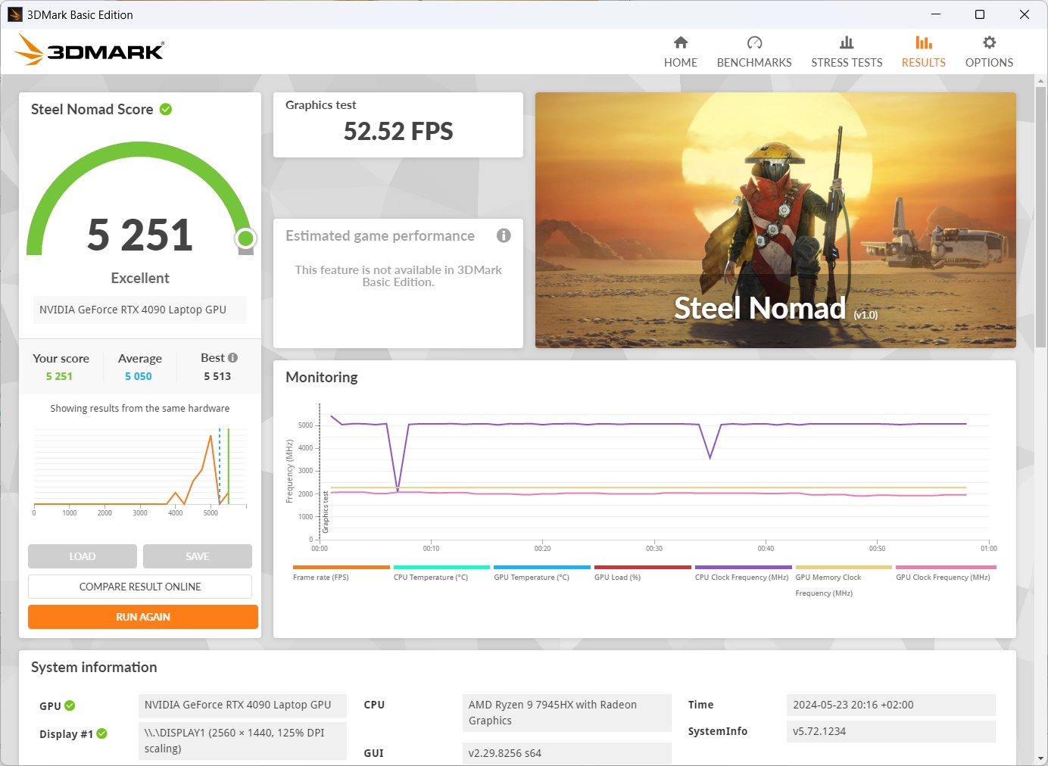Click the info icon next to Best score

coord(232,357)
